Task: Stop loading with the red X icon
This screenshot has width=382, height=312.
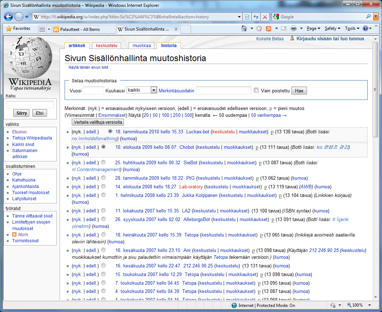Action: (265, 17)
